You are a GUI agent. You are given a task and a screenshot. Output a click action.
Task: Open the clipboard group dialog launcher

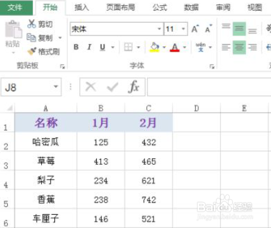click(x=62, y=66)
